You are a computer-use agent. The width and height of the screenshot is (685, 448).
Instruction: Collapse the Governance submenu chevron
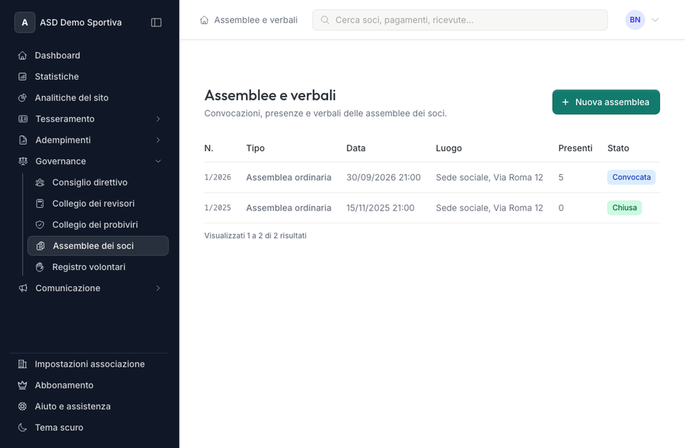(158, 161)
